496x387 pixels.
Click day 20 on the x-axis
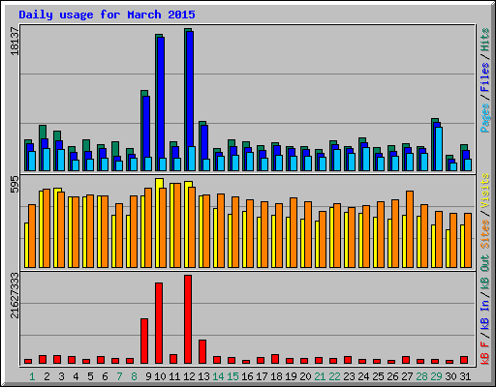click(x=305, y=376)
